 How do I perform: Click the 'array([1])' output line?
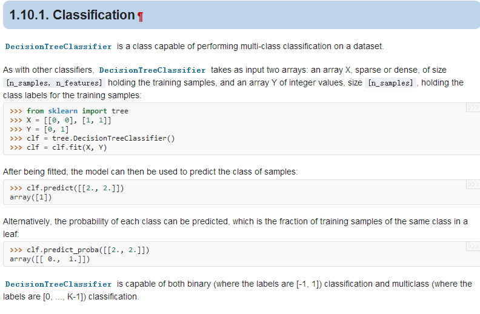pos(31,197)
